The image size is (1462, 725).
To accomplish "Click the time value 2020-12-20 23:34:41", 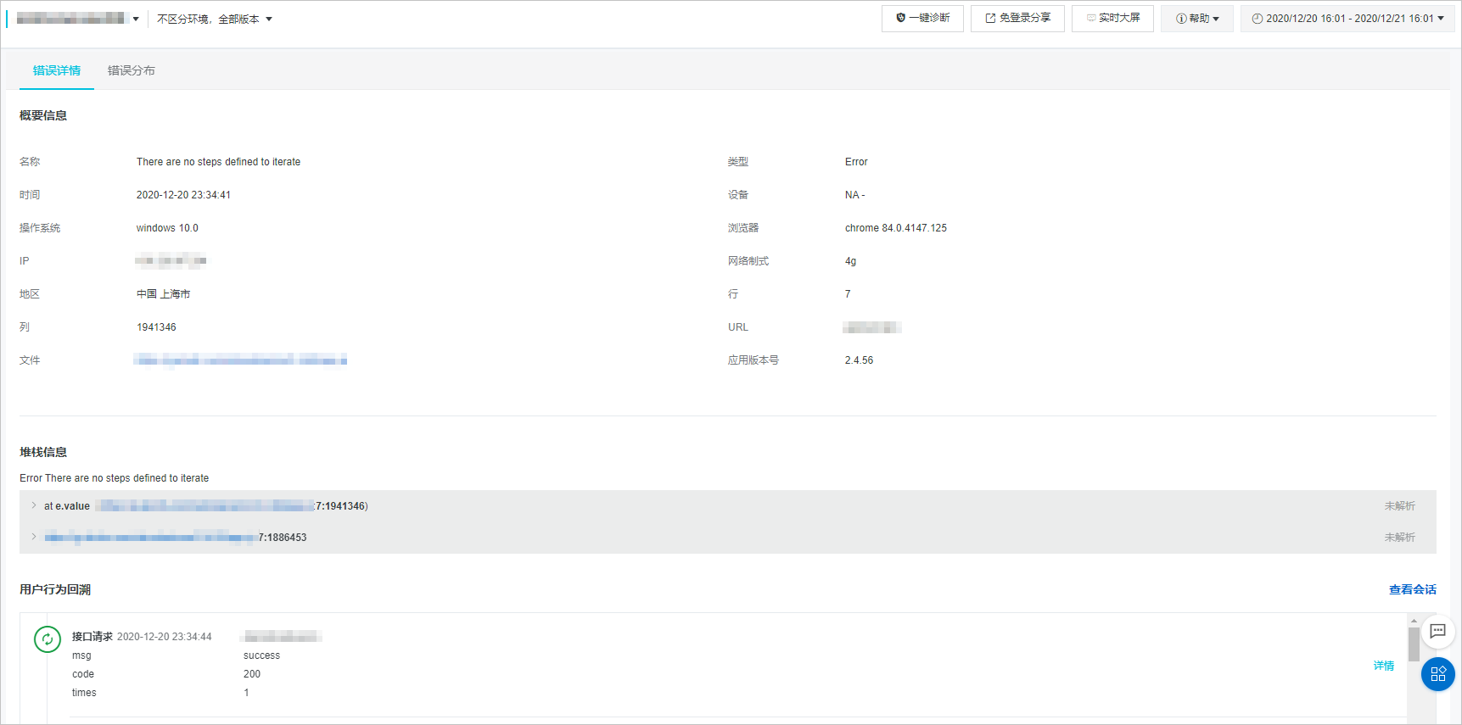I will 183,195.
